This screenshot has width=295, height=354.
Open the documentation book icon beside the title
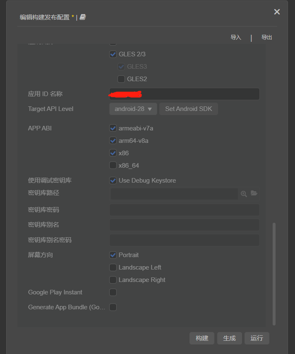pyautogui.click(x=83, y=17)
